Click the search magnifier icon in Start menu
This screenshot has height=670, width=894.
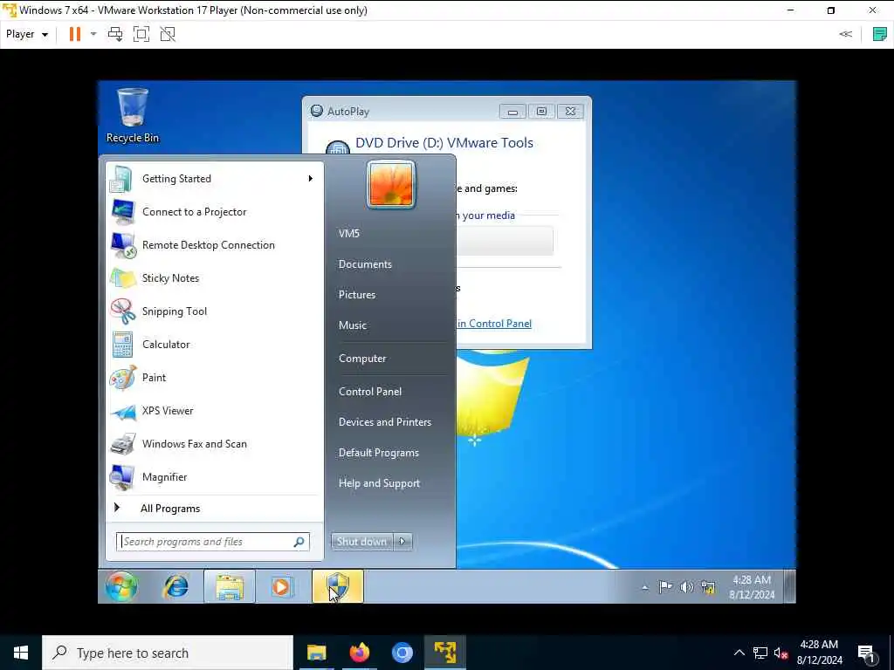299,541
